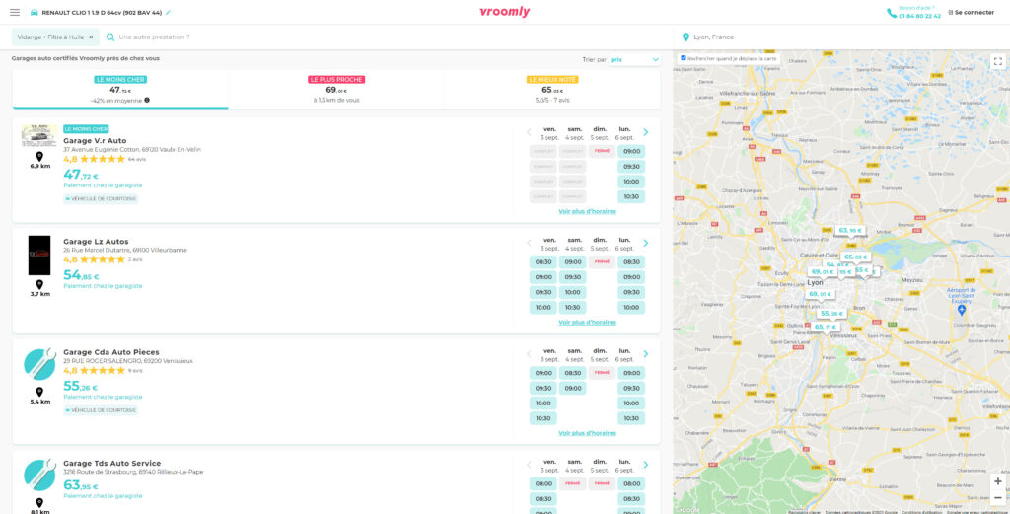Click the Lyon-Saint Exupéry airport map icon
Viewport: 1010px width, 514px height.
click(x=962, y=310)
